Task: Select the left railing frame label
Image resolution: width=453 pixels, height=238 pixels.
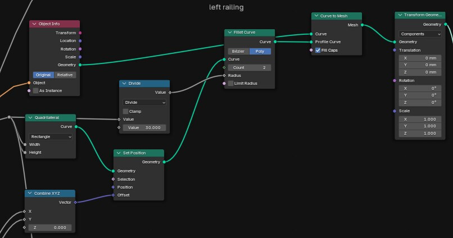Action: [226, 7]
